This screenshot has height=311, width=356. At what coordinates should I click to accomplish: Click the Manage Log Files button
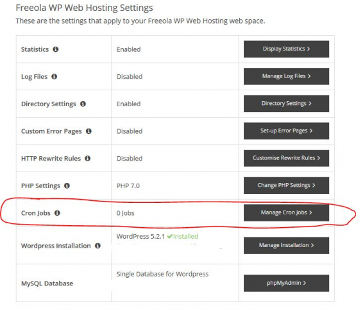[286, 76]
